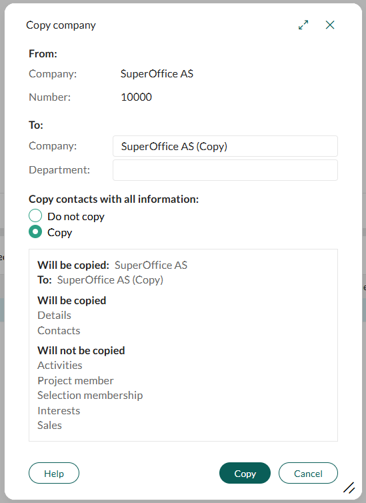Click the To Company name field

point(225,146)
